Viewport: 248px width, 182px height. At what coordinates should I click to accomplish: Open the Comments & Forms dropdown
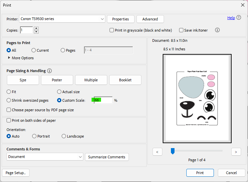(80, 157)
